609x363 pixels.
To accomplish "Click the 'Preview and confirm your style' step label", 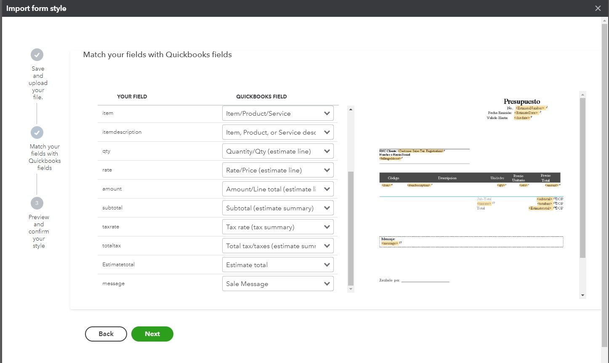I will [39, 231].
